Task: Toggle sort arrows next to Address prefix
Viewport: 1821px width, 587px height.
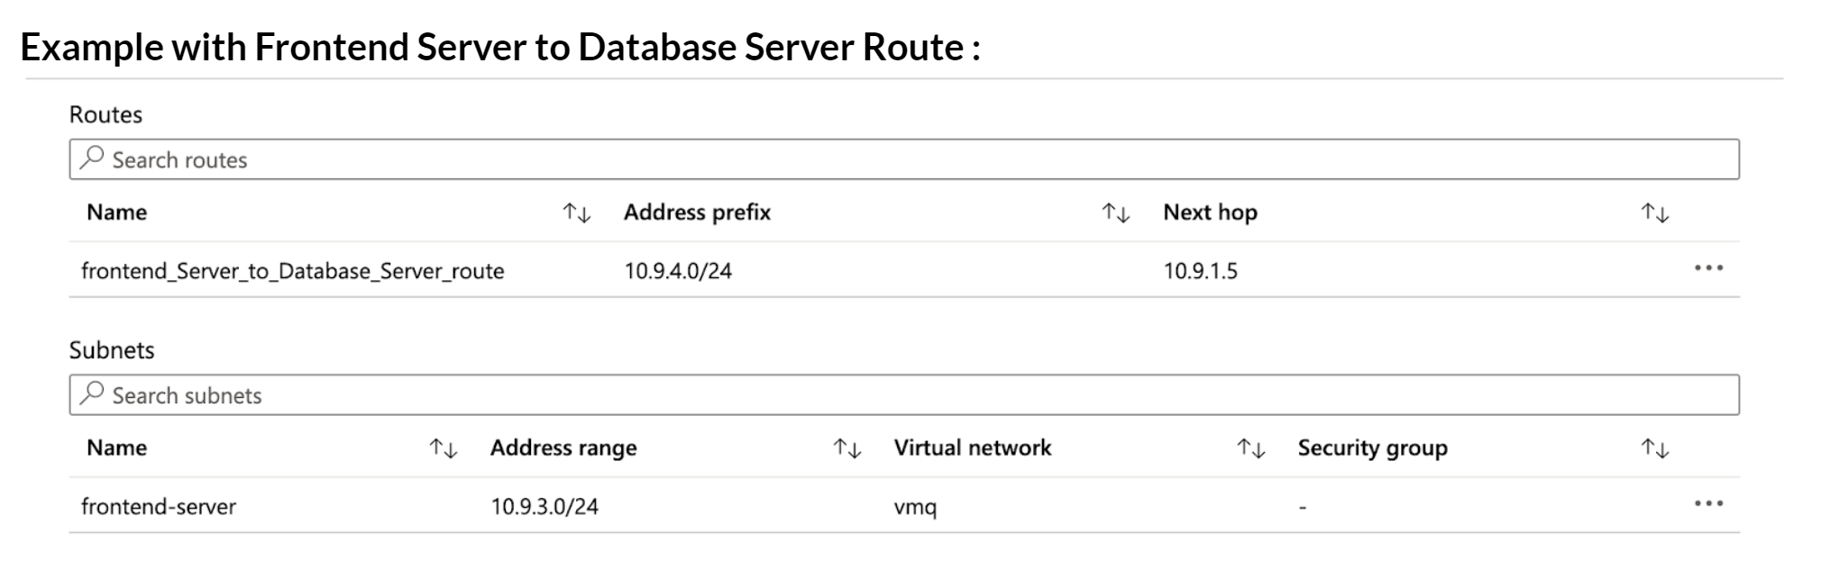Action: point(1115,213)
